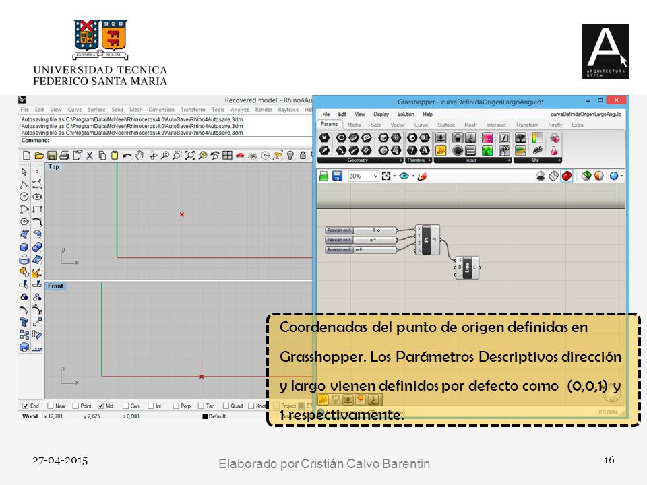This screenshot has width=647, height=485.
Task: Select the Pan hand tool in Rhino
Action: [140, 156]
